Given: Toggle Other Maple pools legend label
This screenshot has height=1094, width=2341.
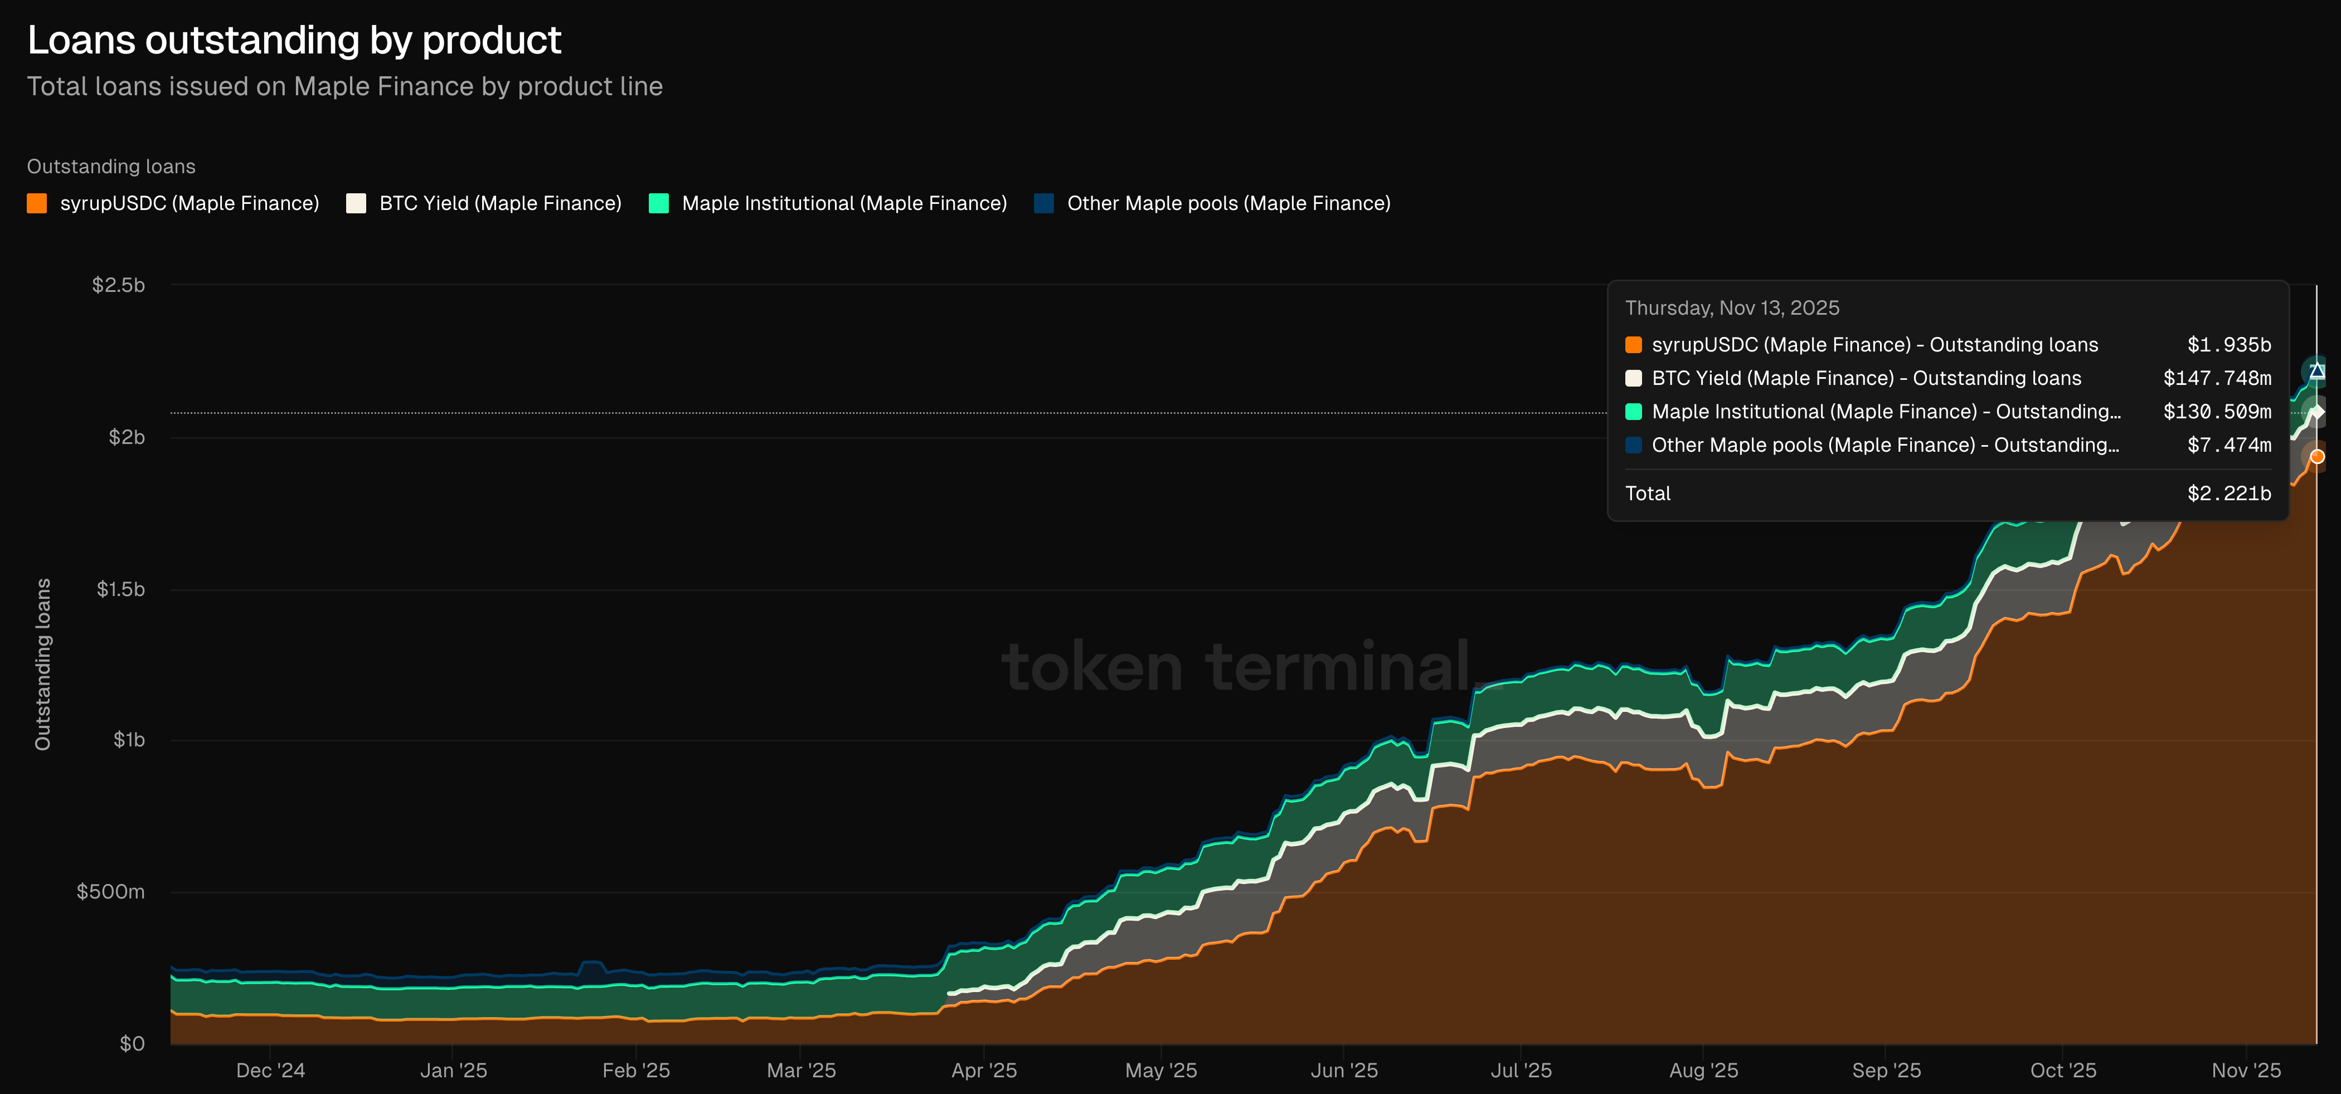Looking at the screenshot, I should point(1228,203).
